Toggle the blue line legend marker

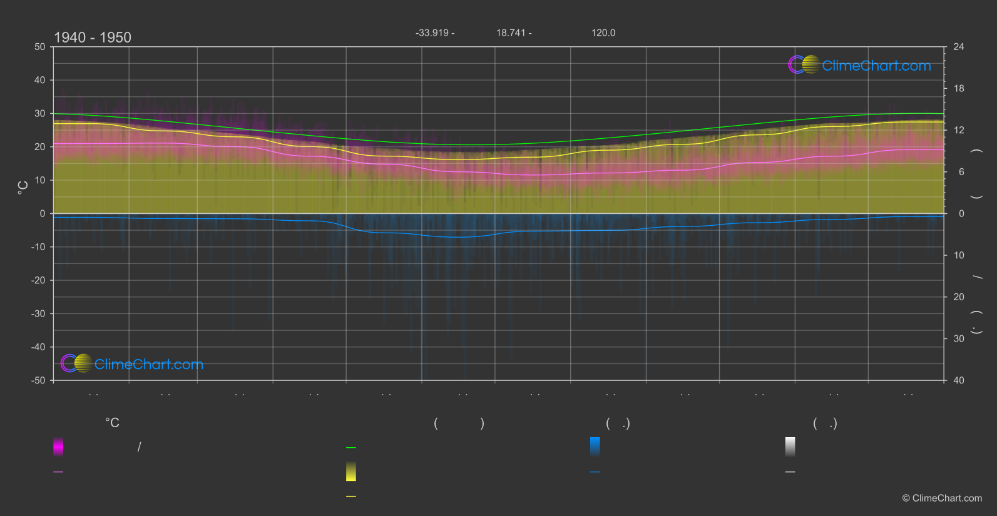pyautogui.click(x=595, y=472)
